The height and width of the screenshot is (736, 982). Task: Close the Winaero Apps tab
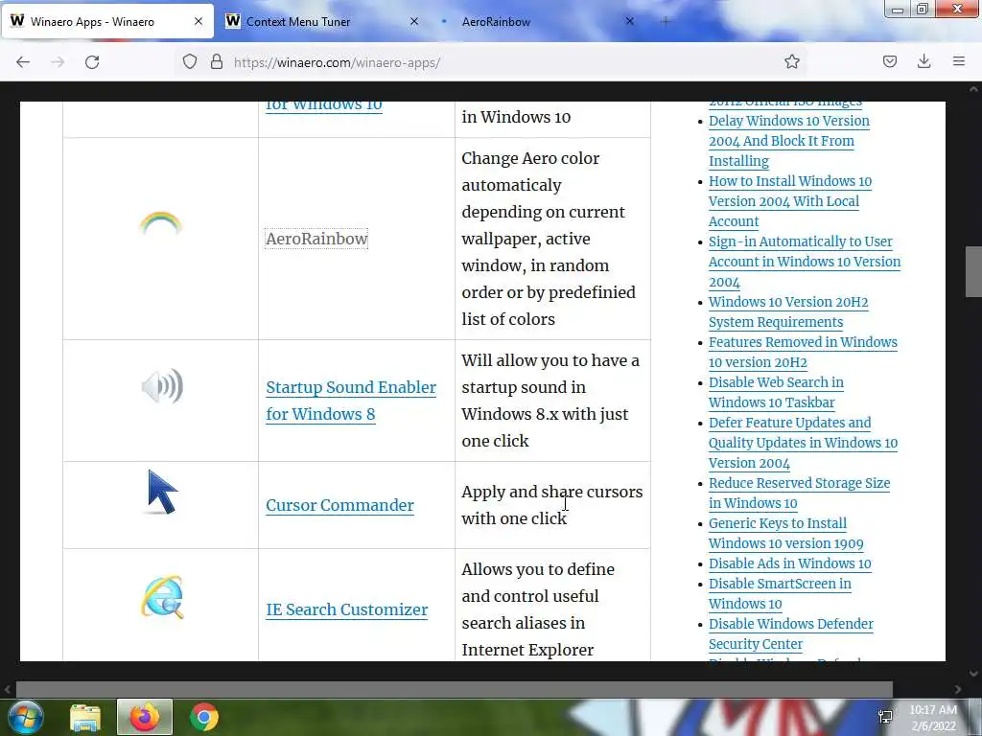tap(198, 21)
